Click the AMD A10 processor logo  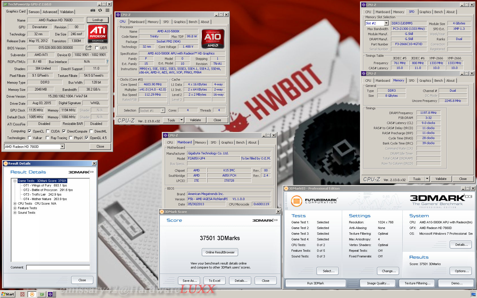[213, 39]
